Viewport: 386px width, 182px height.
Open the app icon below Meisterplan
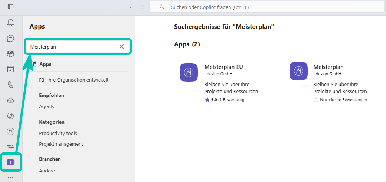11,147
